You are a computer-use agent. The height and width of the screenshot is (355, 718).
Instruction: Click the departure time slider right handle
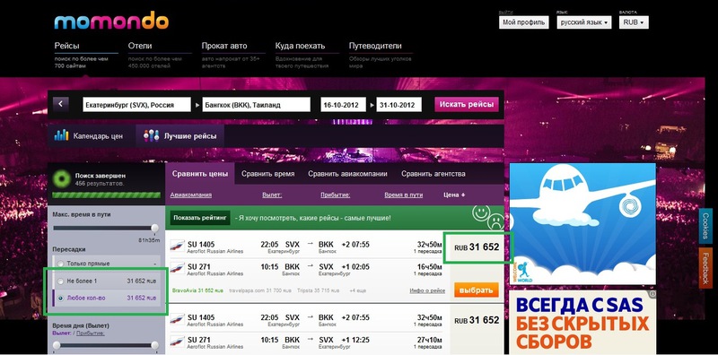coord(154,345)
